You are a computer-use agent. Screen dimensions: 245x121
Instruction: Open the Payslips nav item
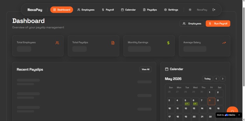(x=150, y=10)
